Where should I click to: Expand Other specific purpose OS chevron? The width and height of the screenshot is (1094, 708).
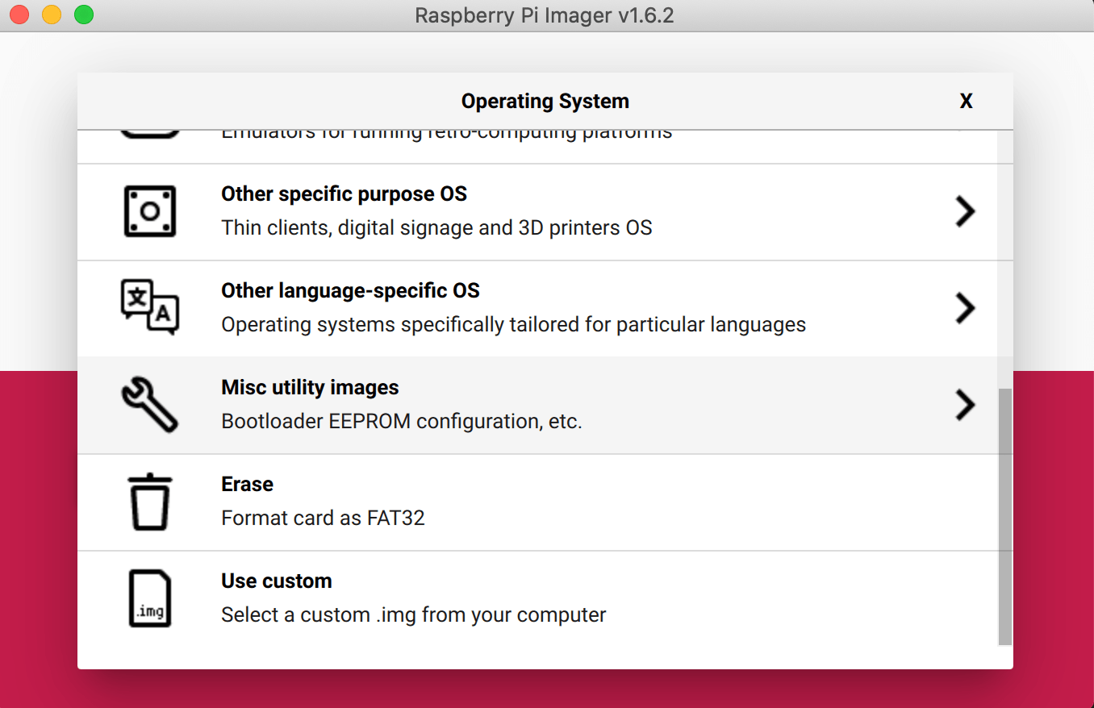pos(965,211)
